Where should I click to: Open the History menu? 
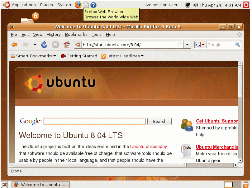tap(54, 35)
